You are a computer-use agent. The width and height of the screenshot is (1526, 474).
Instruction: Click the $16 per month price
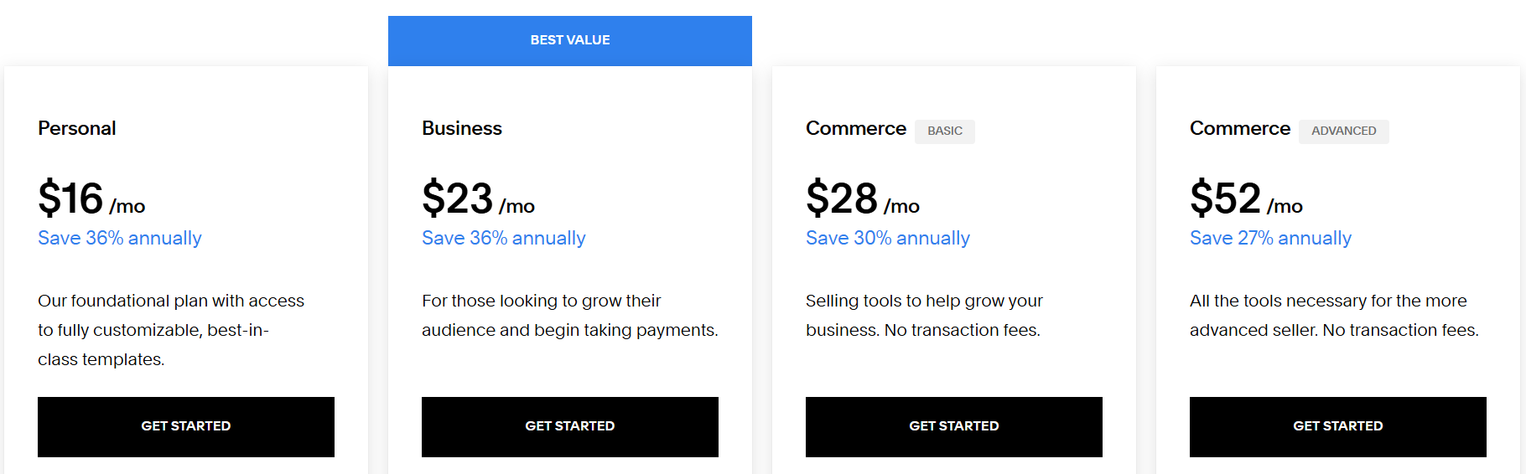91,199
